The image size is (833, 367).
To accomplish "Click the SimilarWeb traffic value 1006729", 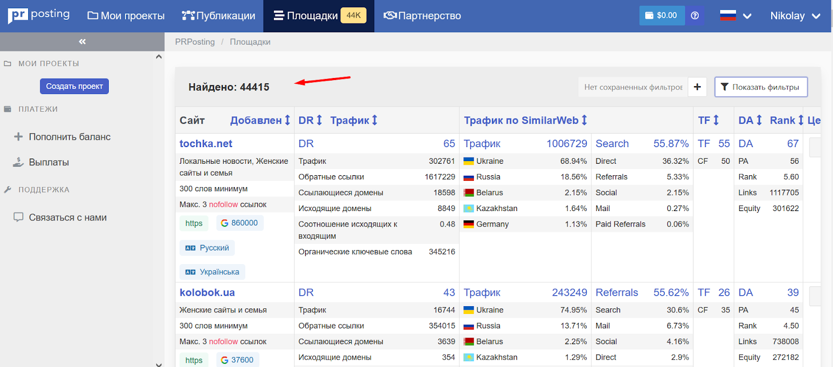I will (x=566, y=143).
